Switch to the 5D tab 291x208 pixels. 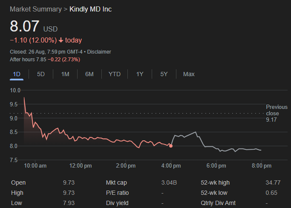[x=41, y=74]
